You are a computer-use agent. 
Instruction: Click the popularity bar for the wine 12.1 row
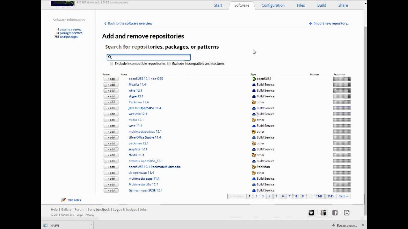pyautogui.click(x=342, y=91)
